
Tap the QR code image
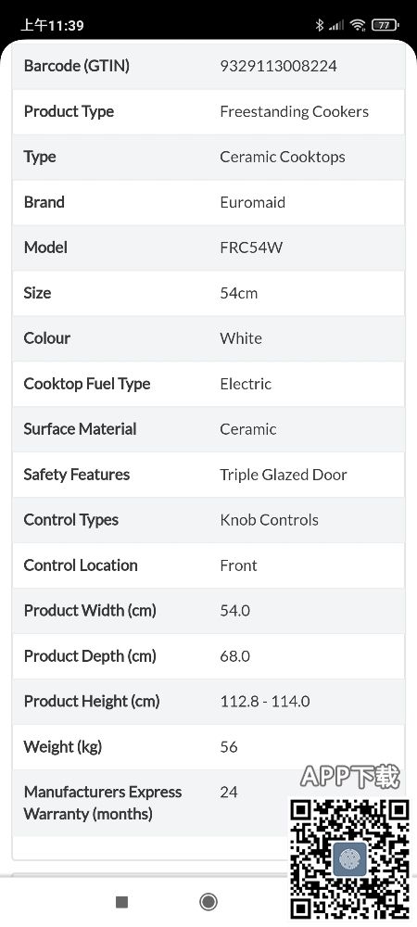pos(349,858)
